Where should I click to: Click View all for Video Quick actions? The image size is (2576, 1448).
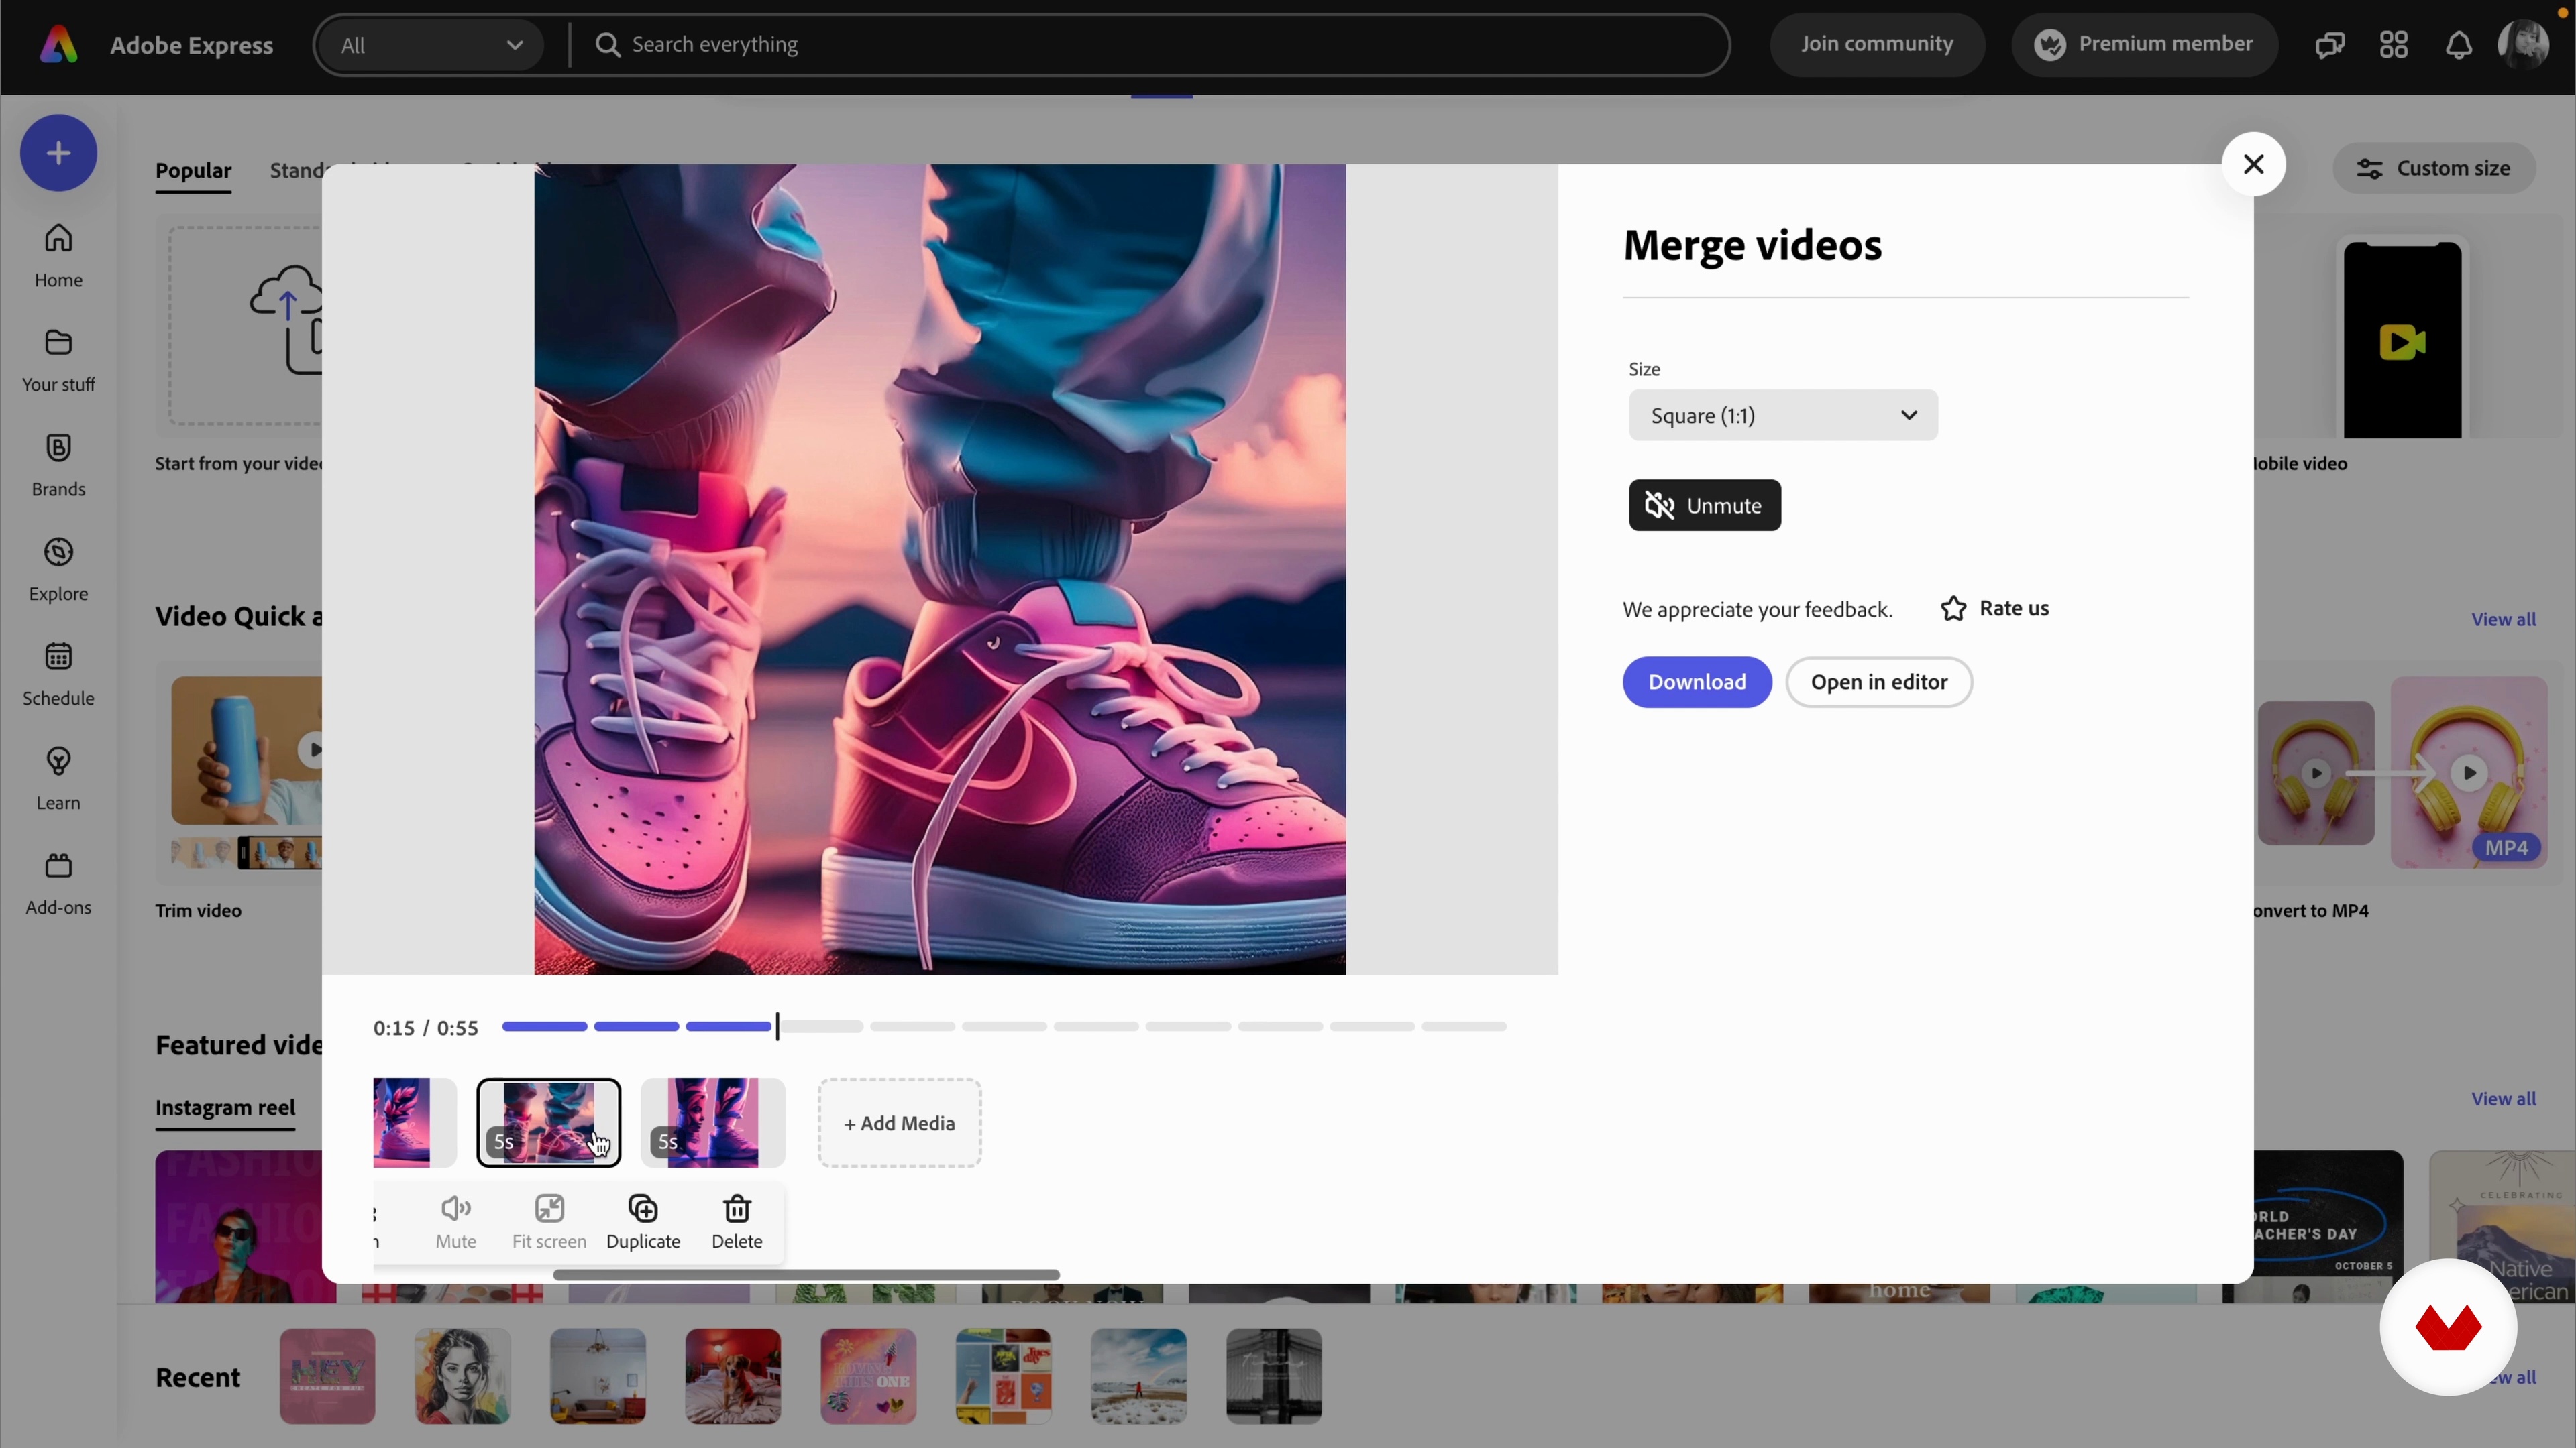tap(2503, 619)
